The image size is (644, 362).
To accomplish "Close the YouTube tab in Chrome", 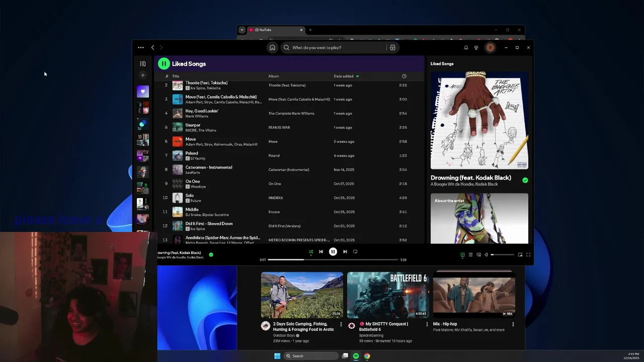I will (301, 30).
